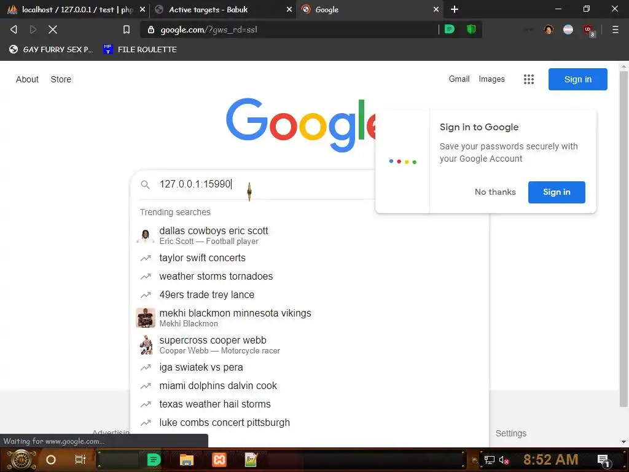Select suggestion 49ers trade trey lance
This screenshot has height=472, width=629.
[x=310, y=294]
